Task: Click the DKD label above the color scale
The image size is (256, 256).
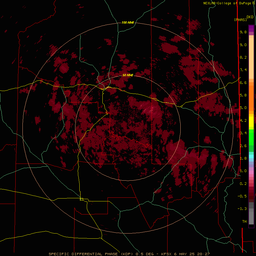Action: coord(250,17)
